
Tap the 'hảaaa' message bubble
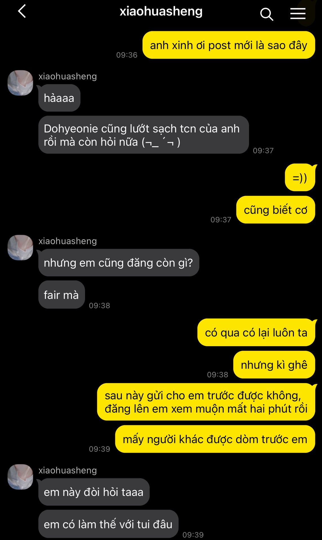point(59,98)
